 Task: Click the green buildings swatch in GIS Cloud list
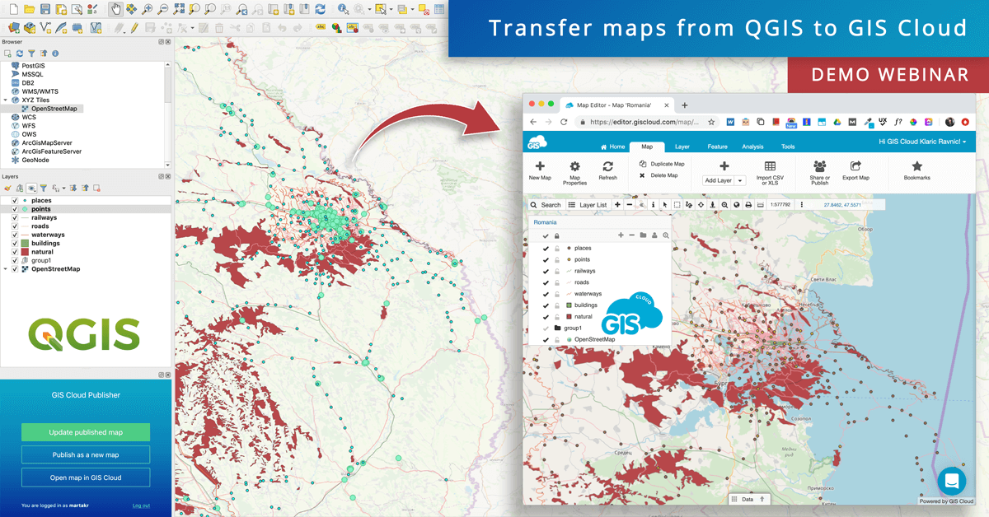click(569, 305)
